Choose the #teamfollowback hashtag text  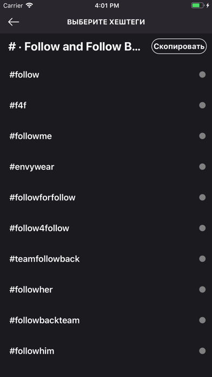pos(44,259)
